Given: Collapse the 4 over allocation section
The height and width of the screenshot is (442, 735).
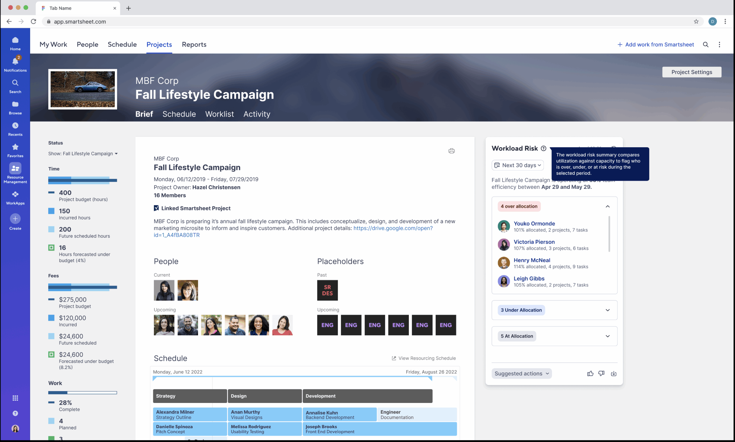Looking at the screenshot, I should (608, 206).
